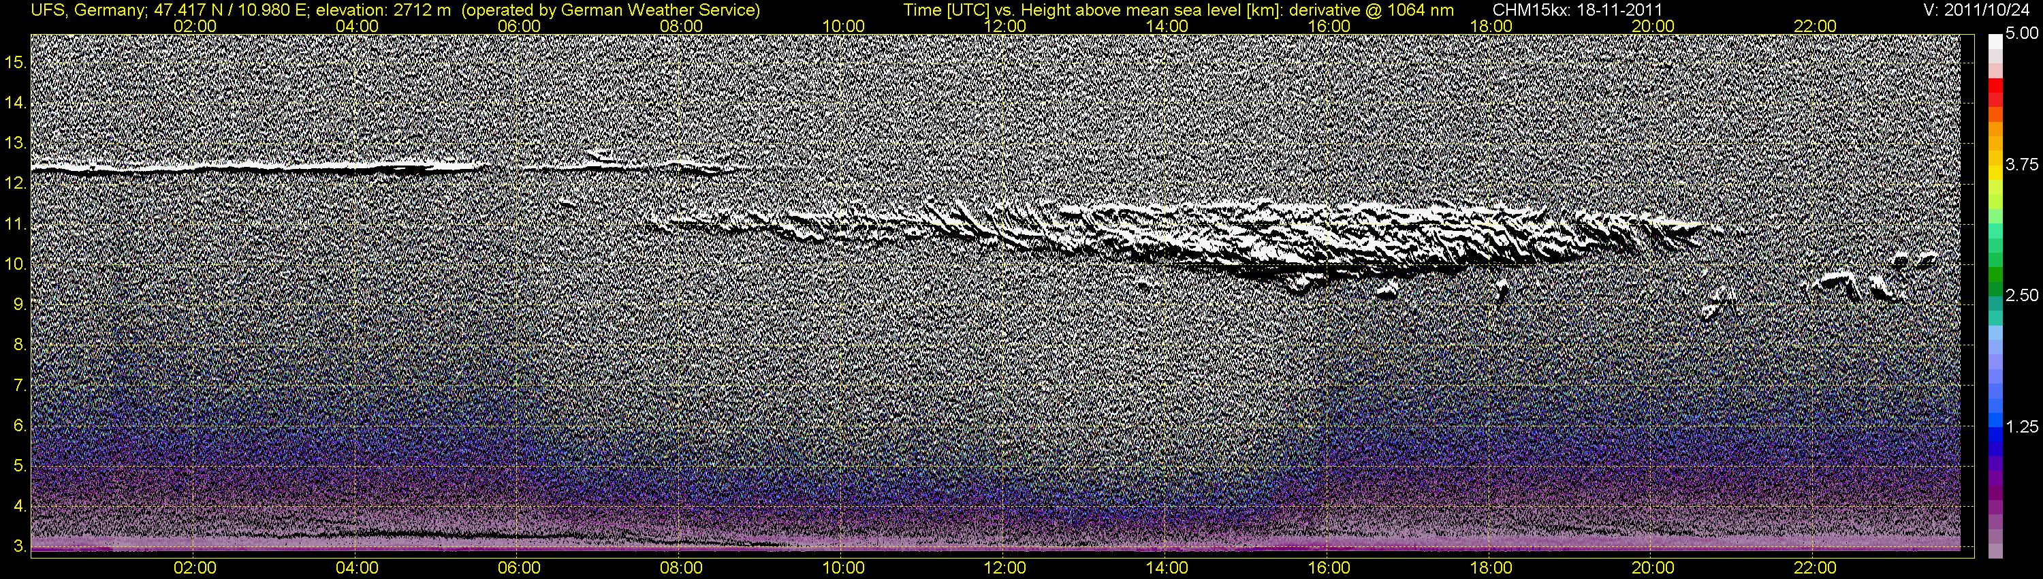Click the 10. height axis label
This screenshot has height=579, width=2043.
[16, 264]
